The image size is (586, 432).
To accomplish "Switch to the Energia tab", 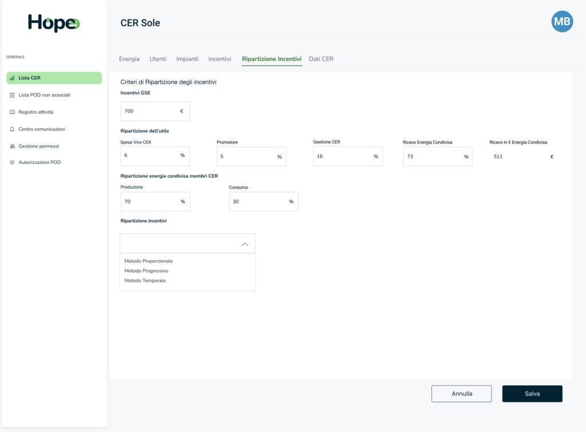I will point(129,59).
